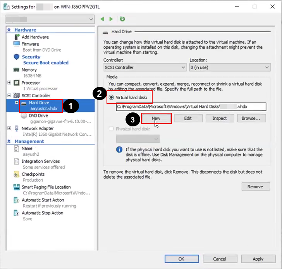This screenshot has width=282, height=269.
Task: Click the green back navigation arrow
Action: click(x=103, y=19)
